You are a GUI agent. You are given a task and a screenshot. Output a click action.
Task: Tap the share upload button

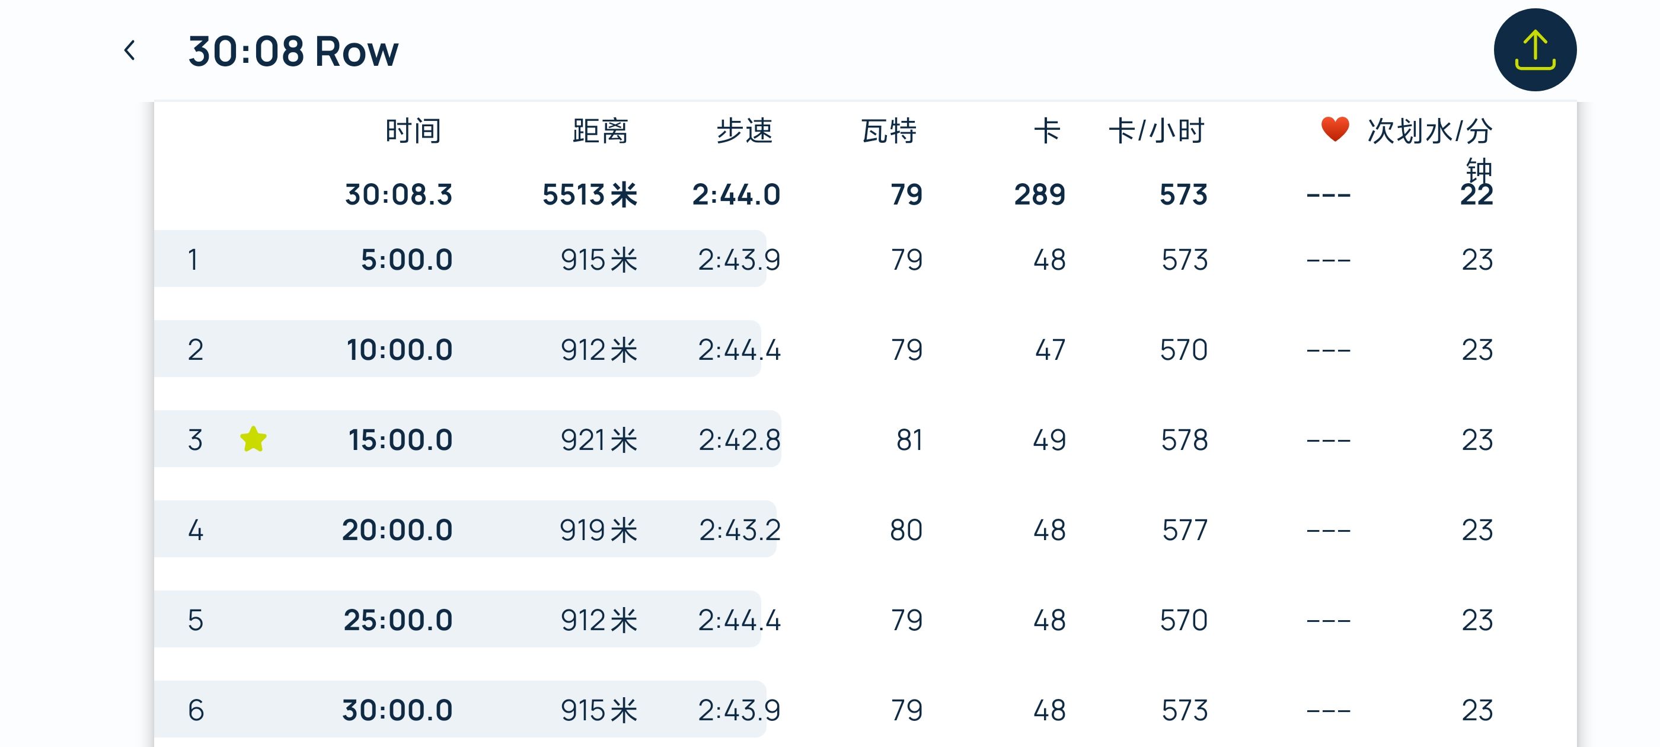[x=1534, y=50]
